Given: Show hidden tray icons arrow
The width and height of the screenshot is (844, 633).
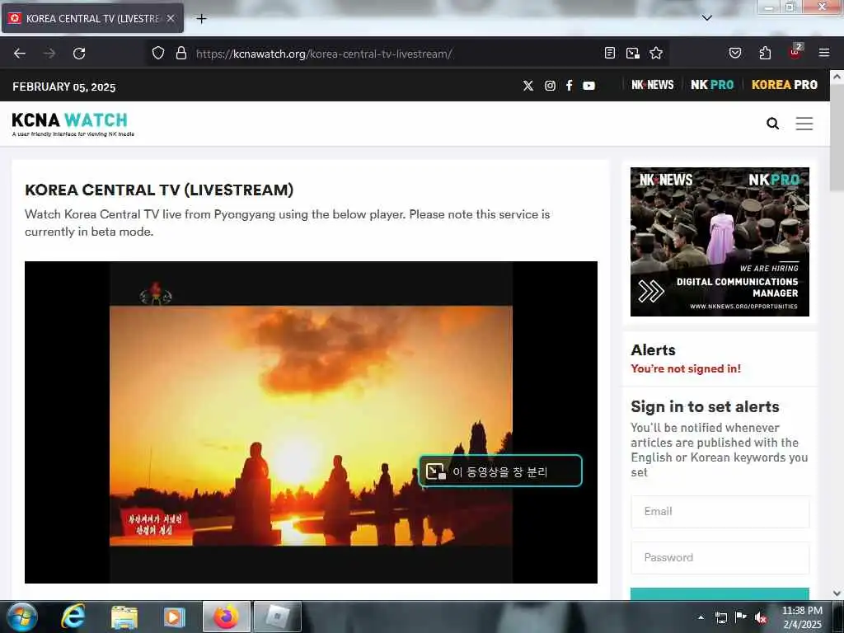Looking at the screenshot, I should click(701, 617).
